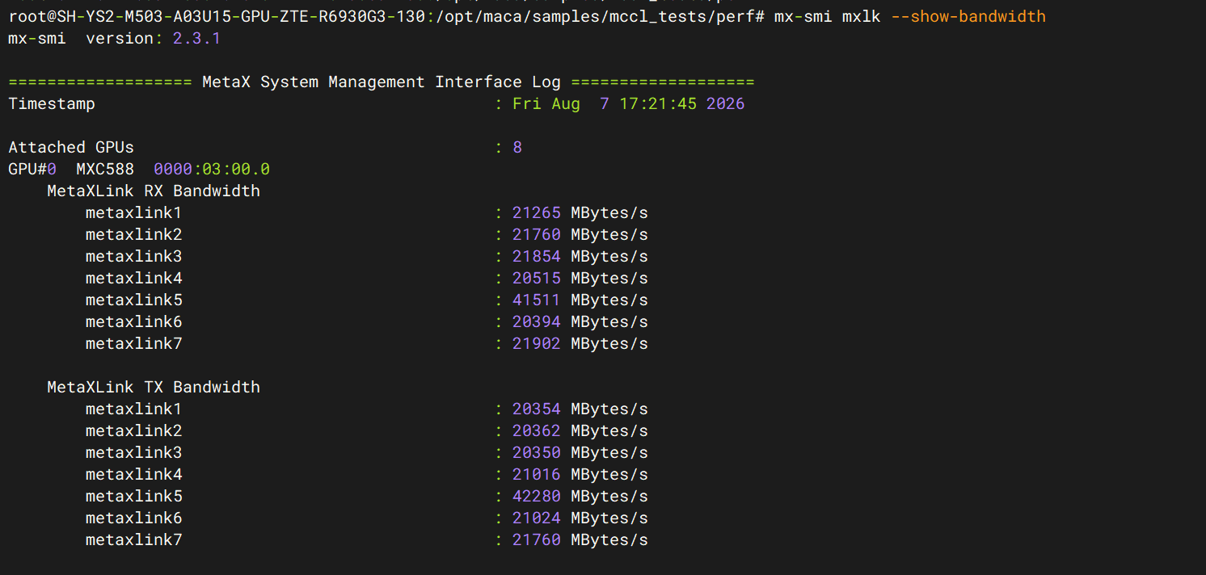This screenshot has height=575, width=1206.
Task: Click the MetaXLink RX Bandwidth heading
Action: click(x=154, y=191)
